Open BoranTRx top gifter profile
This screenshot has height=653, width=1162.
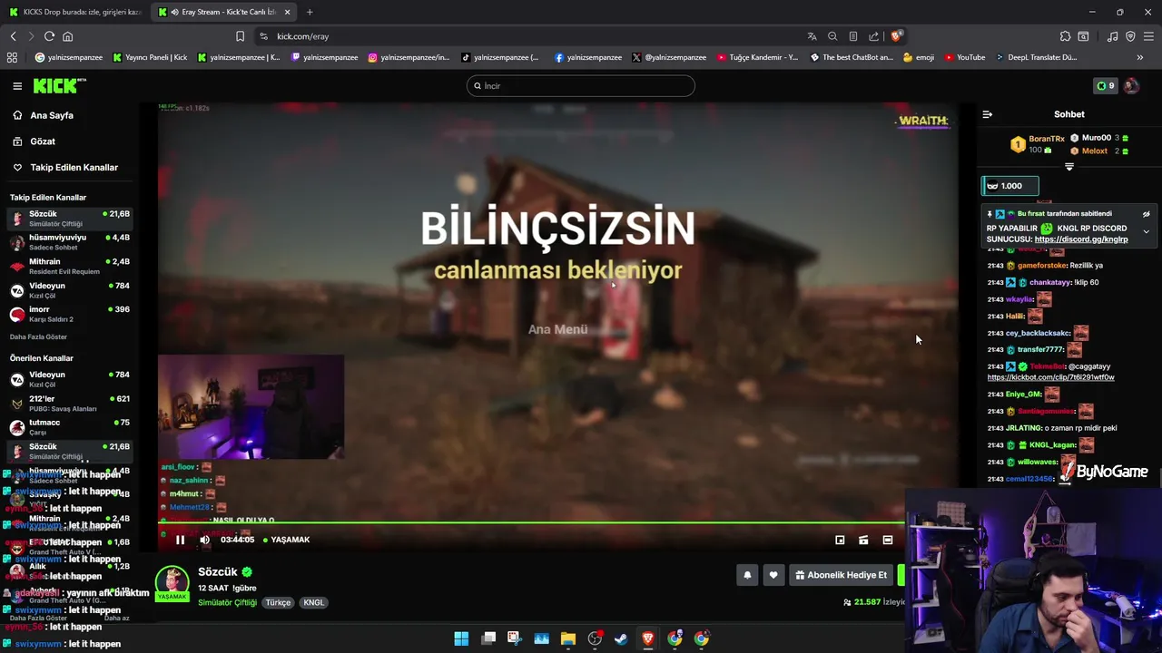click(1046, 139)
